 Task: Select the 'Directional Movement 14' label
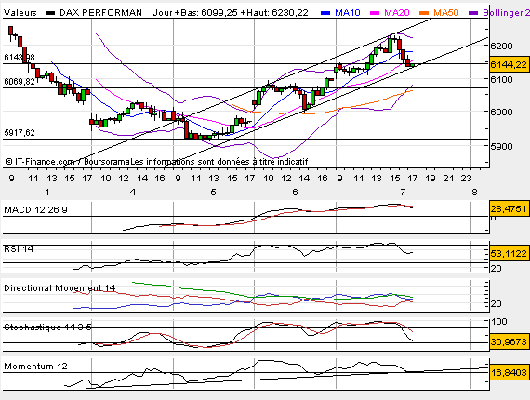tap(60, 288)
